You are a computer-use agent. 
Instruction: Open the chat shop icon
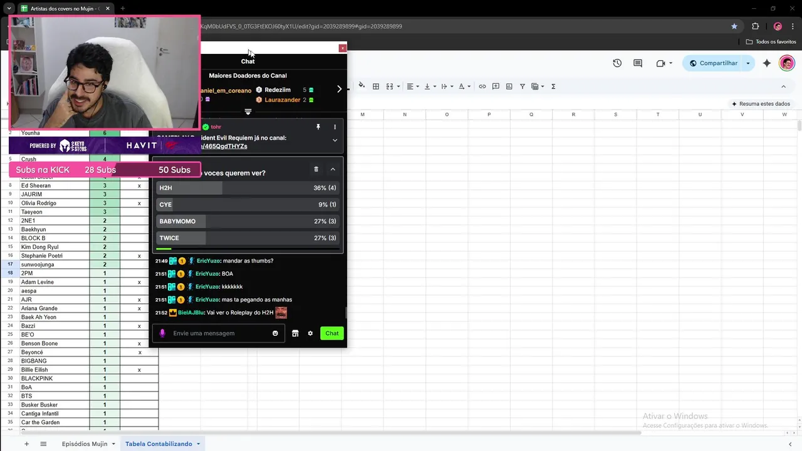pyautogui.click(x=295, y=333)
